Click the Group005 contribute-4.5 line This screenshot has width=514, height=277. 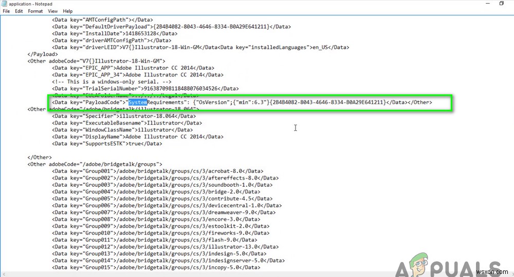(162, 199)
